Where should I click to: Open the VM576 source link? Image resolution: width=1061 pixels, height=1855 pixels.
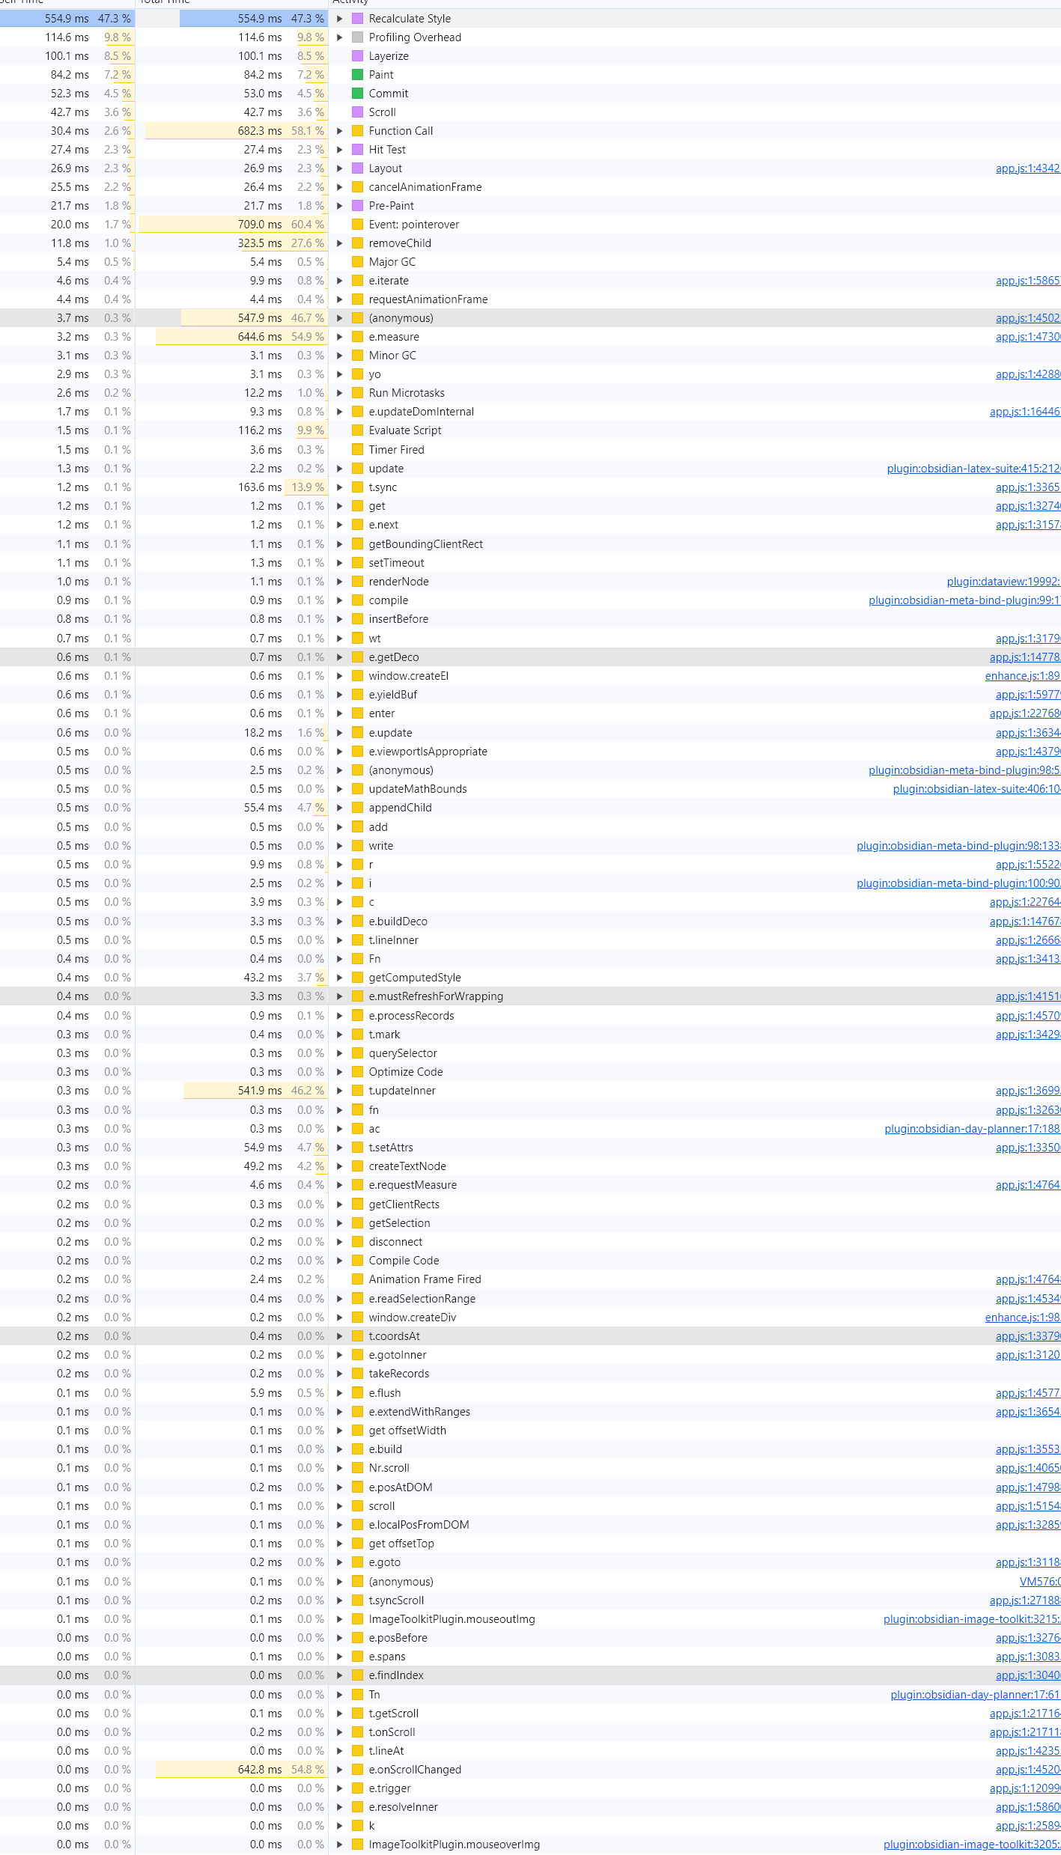tap(1039, 1582)
